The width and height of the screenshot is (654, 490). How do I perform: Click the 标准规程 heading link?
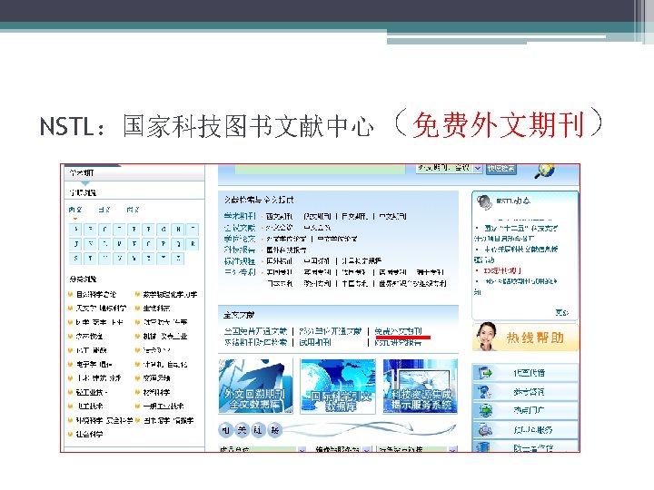tap(240, 260)
